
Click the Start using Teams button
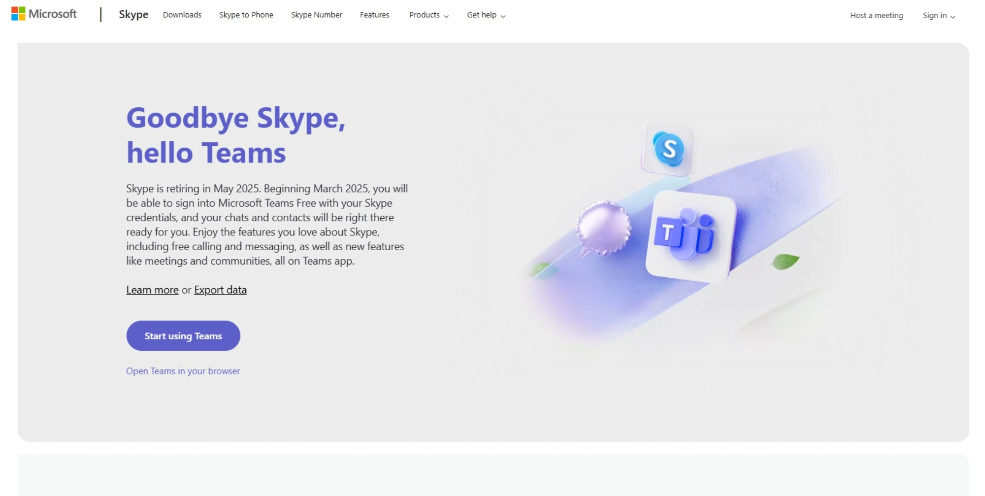pyautogui.click(x=183, y=336)
